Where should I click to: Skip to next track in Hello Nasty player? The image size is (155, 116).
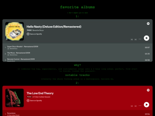tap(135, 40)
